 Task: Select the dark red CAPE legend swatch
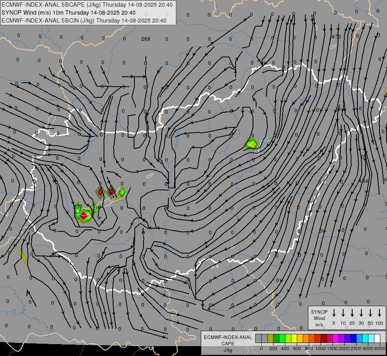point(324,339)
